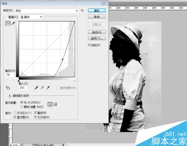Image resolution: width=187 pixels, height=146 pixels.
Task: Select the curve control point on graph
Action: point(62,60)
